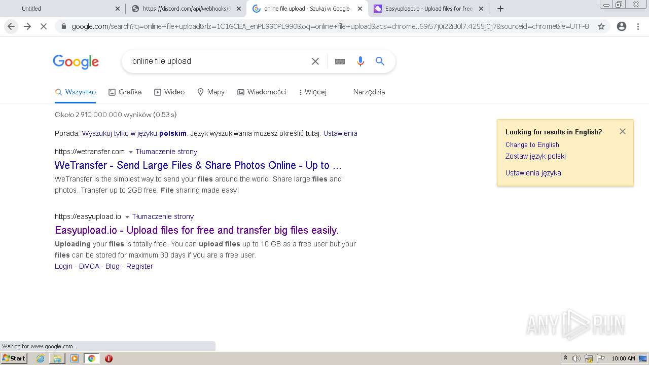The width and height of the screenshot is (649, 365).
Task: Clear the search box with the X
Action: (315, 61)
